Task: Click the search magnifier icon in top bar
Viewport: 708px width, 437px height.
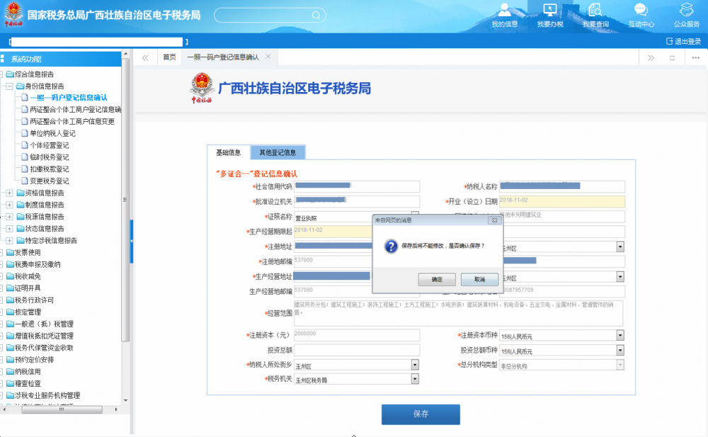Action: pyautogui.click(x=316, y=15)
